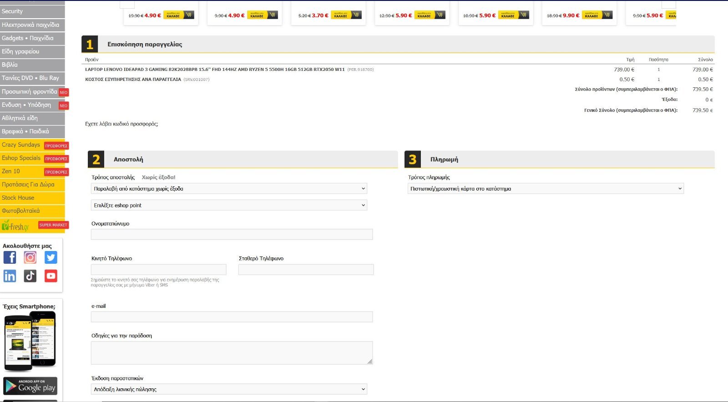
Task: Open Προτάσεις Για Δώρα section
Action: (x=32, y=185)
